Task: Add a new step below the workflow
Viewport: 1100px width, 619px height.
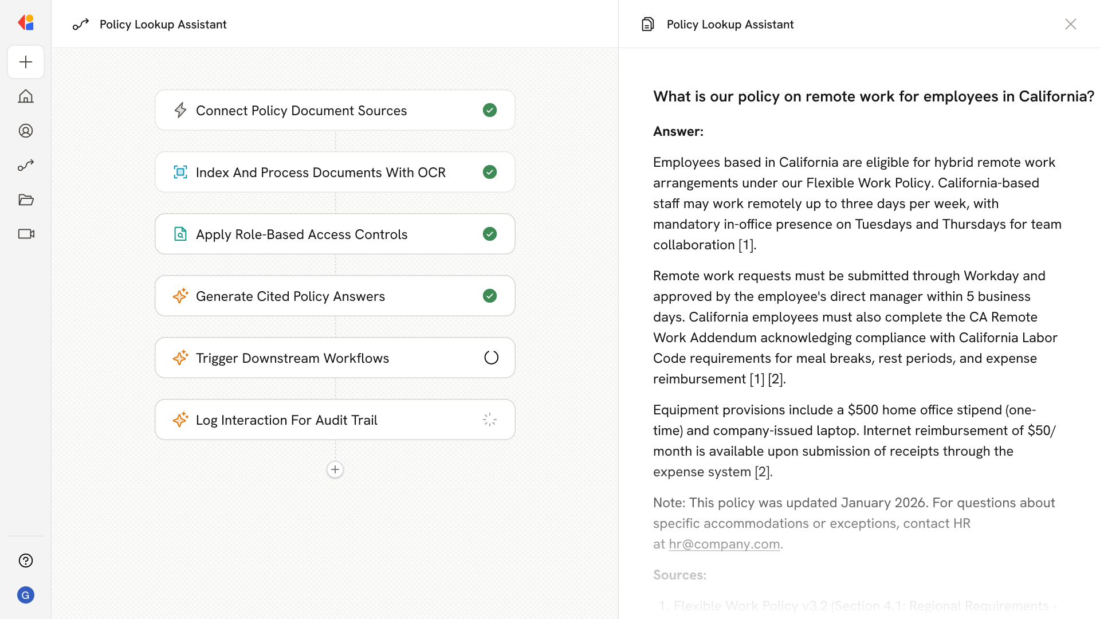Action: click(x=335, y=469)
